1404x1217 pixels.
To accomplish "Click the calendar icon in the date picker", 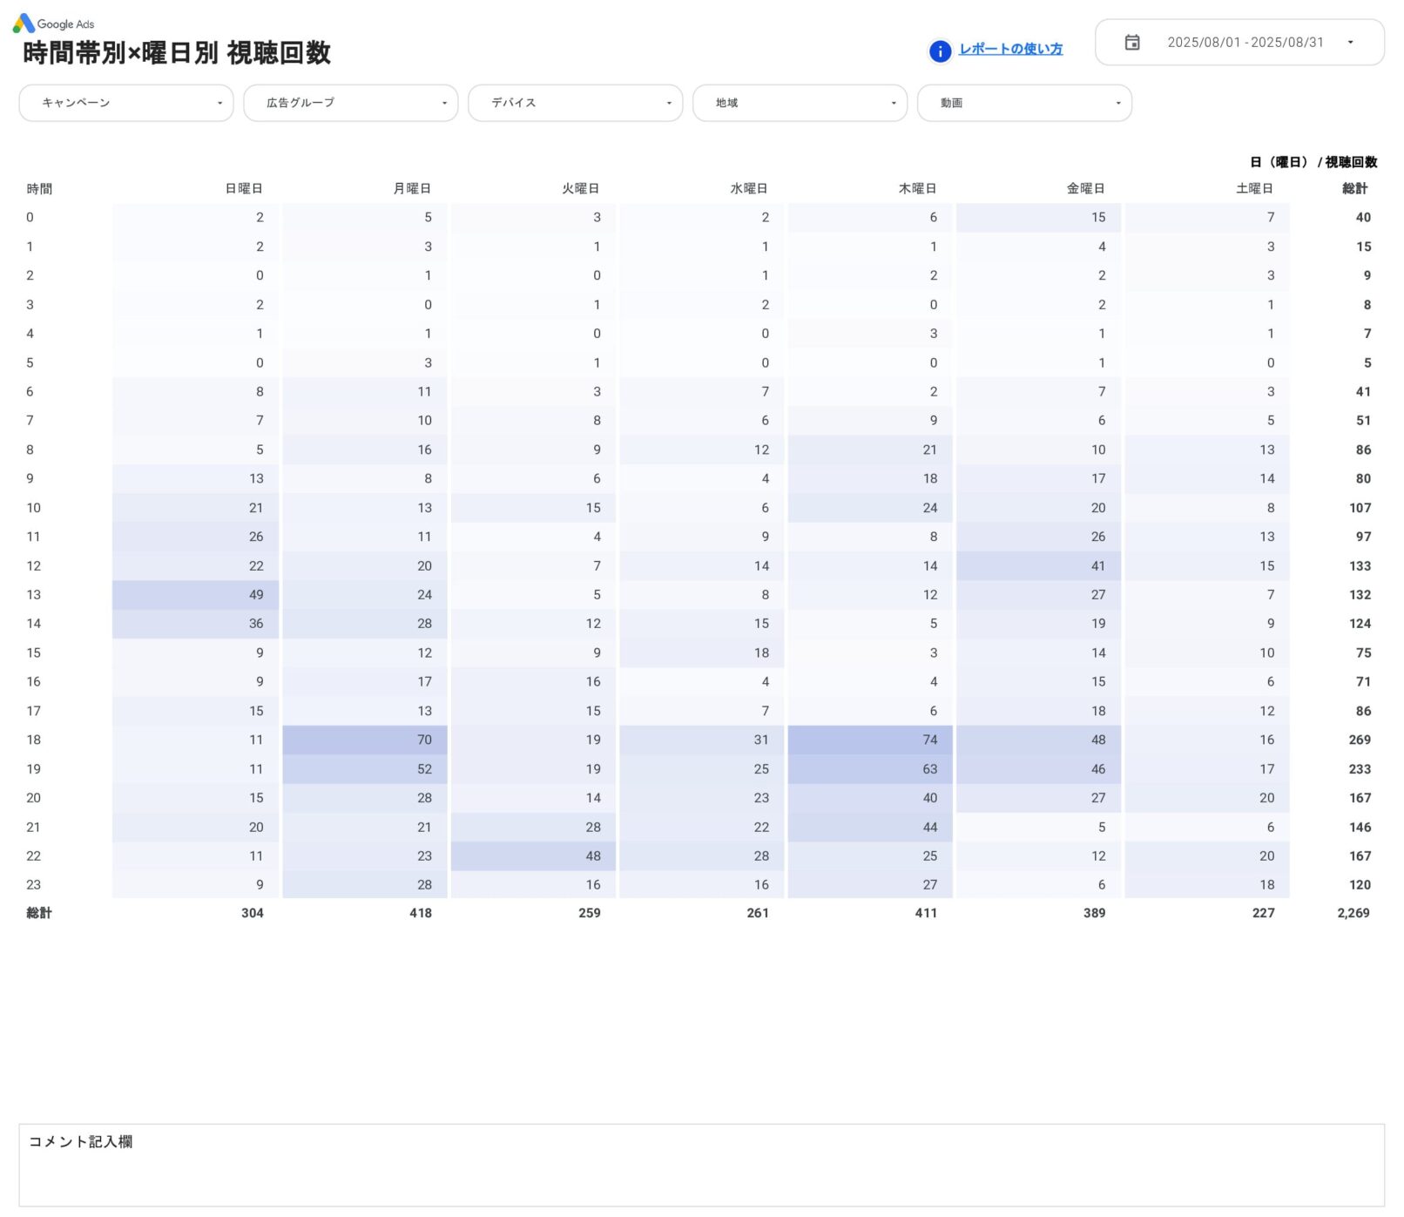I will coord(1132,41).
